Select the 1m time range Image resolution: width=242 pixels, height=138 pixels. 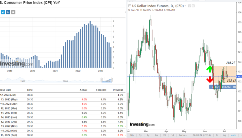[157, 135]
